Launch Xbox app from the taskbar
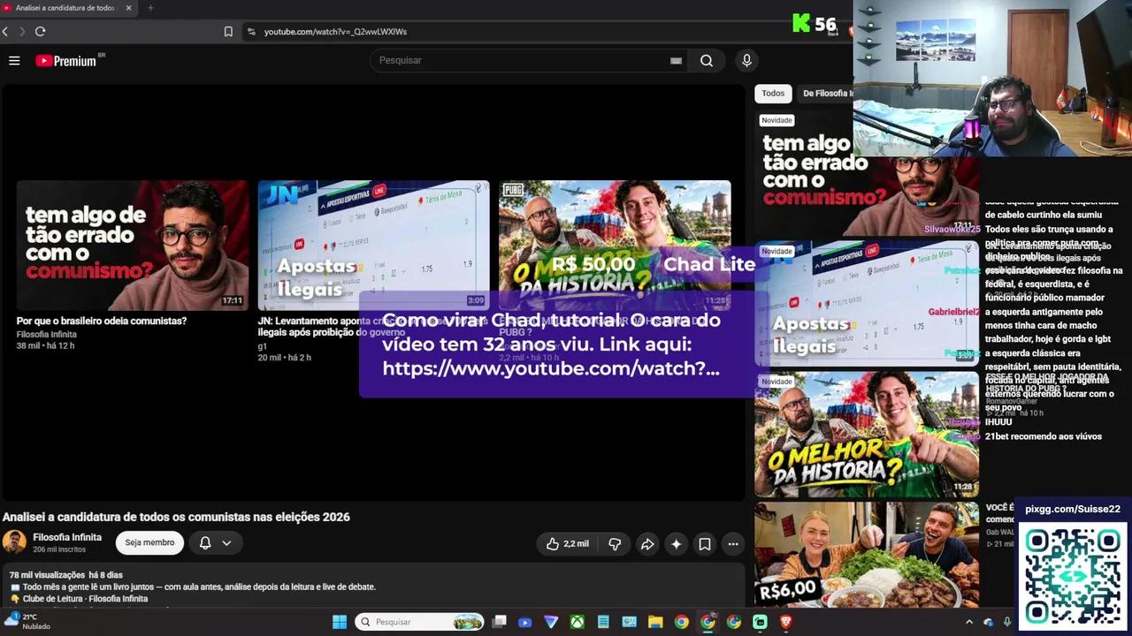Viewport: 1132px width, 636px height. point(577,622)
